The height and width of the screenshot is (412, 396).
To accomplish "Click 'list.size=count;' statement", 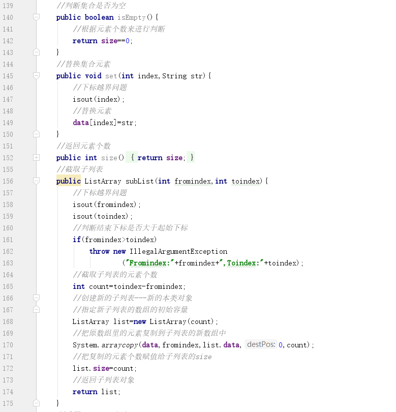I will click(x=105, y=368).
